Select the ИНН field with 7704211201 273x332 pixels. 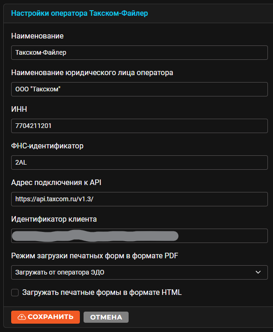[139, 126]
